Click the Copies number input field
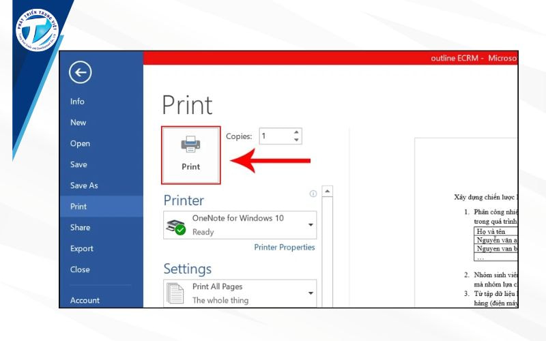Image resolution: width=546 pixels, height=341 pixels. 274,136
